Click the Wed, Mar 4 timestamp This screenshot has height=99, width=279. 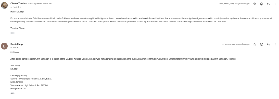234,4
